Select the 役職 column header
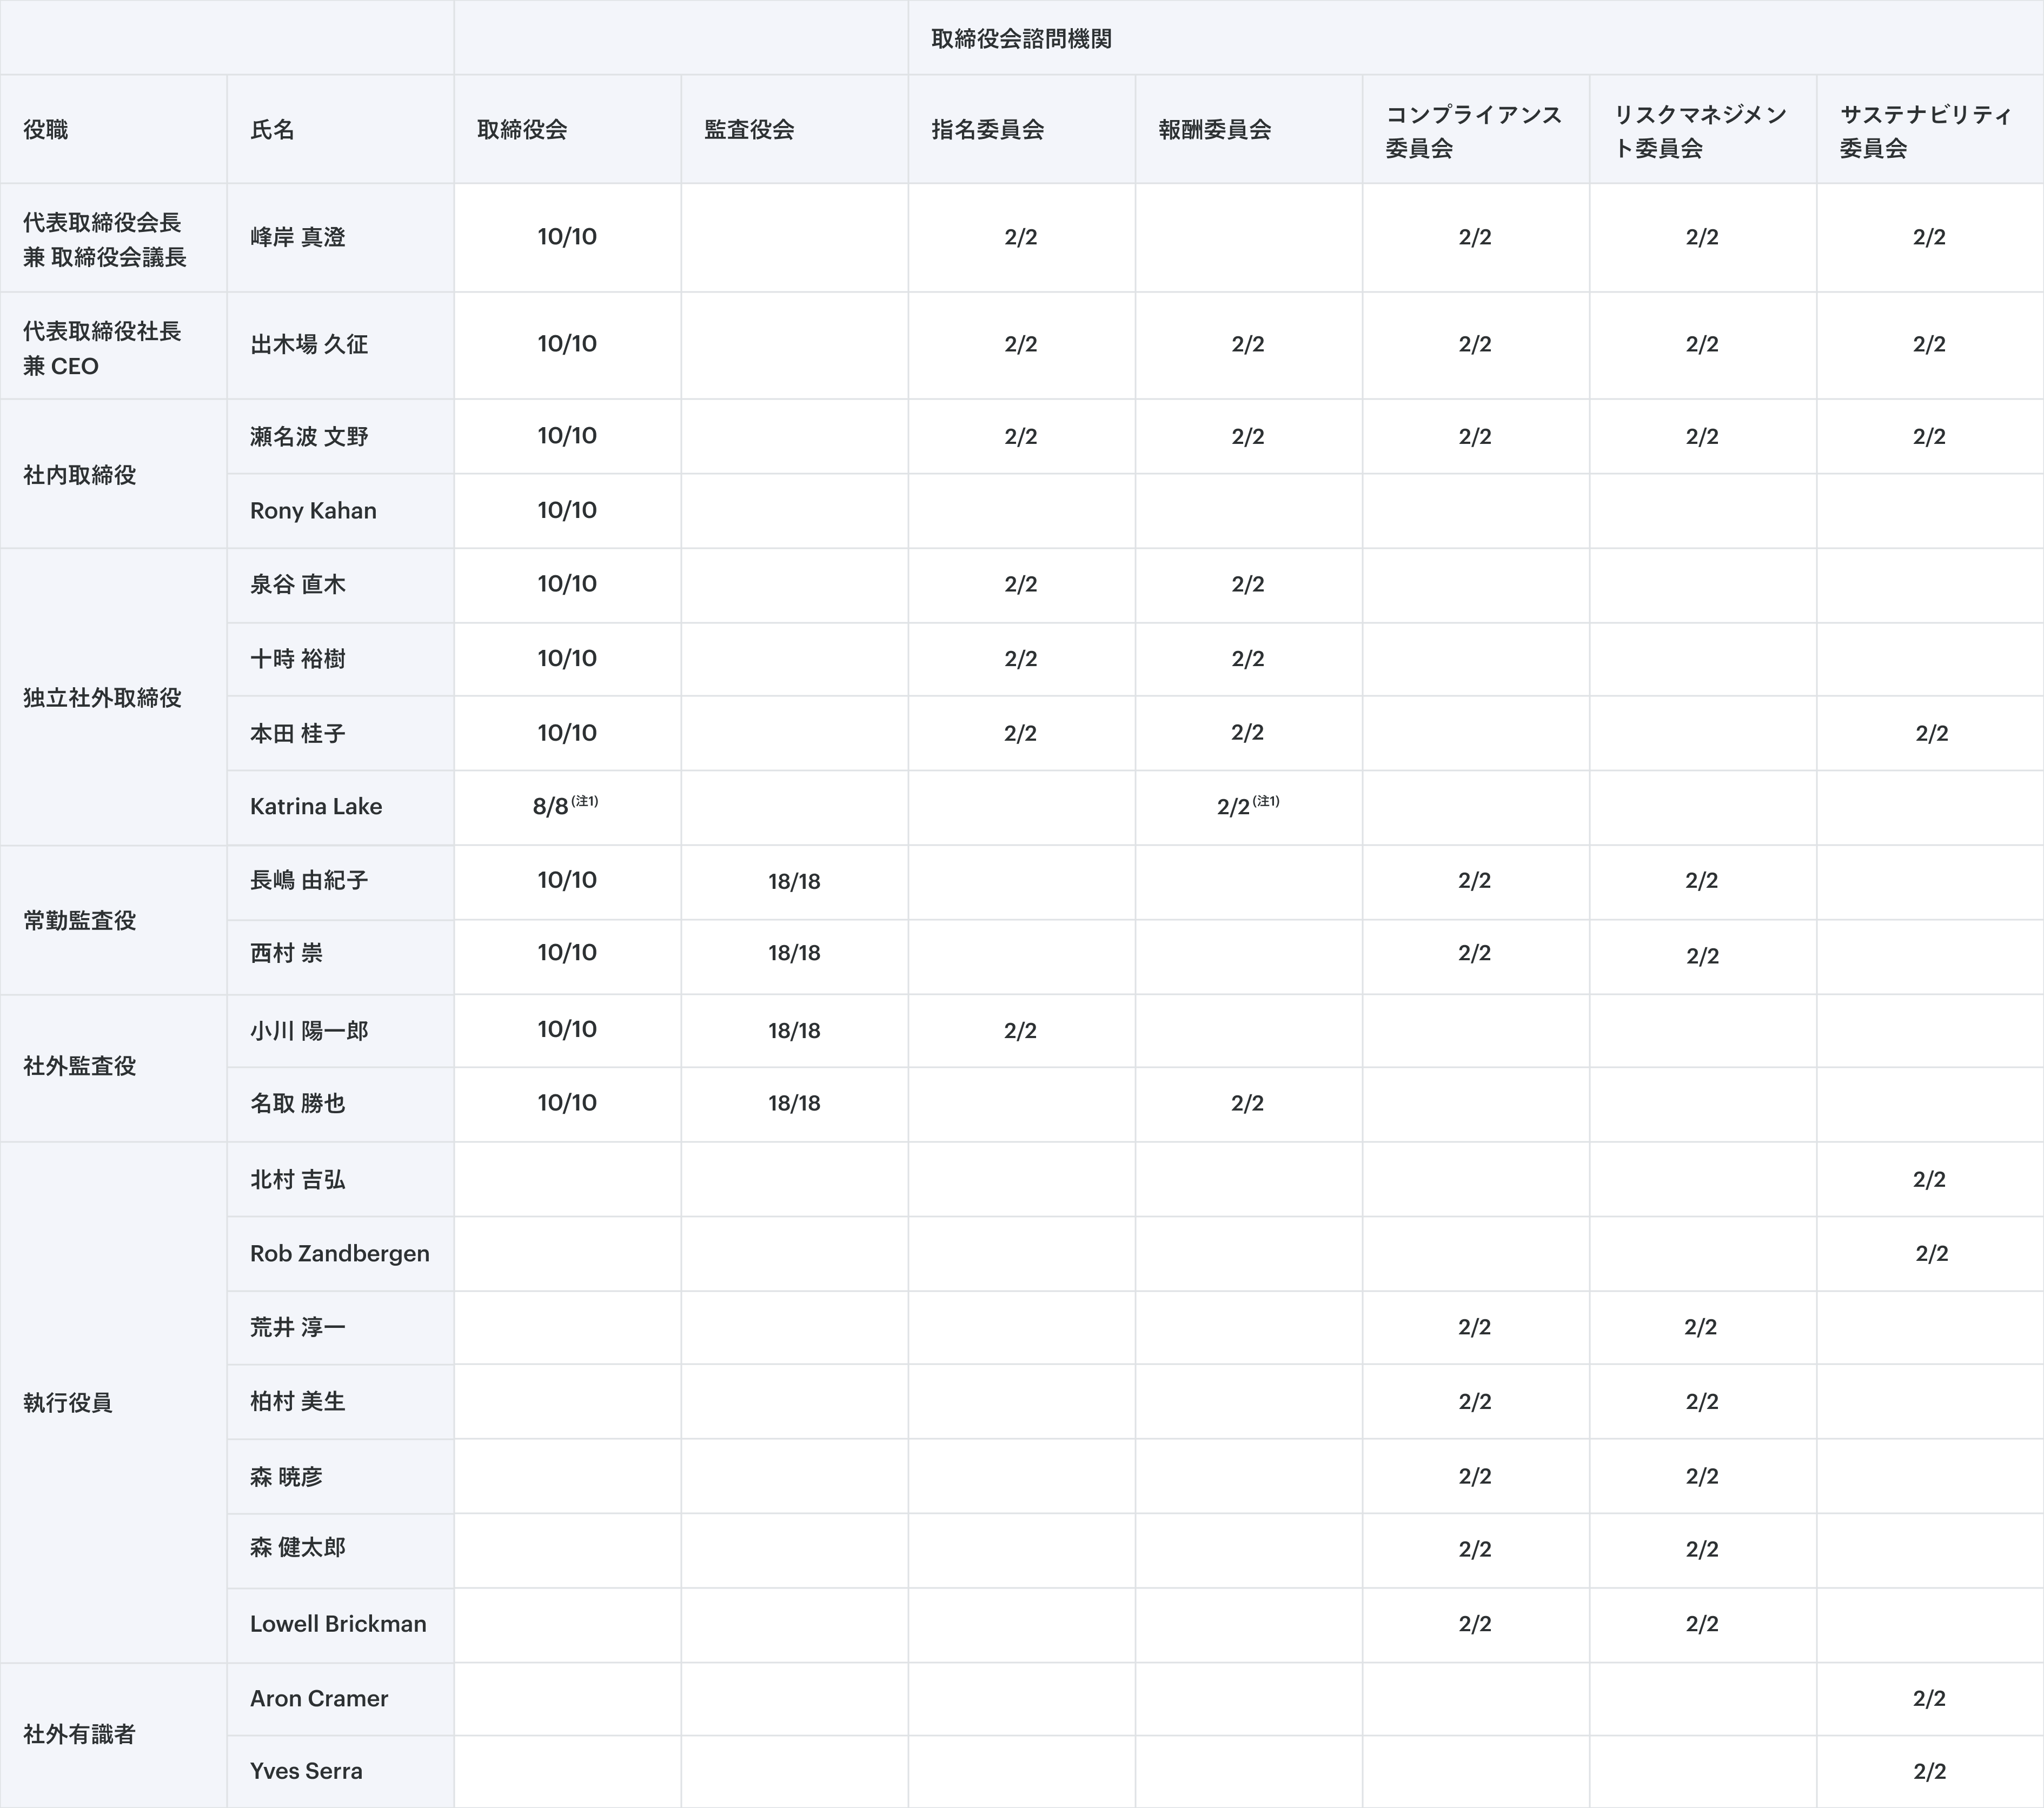The width and height of the screenshot is (2044, 1808). (x=46, y=130)
